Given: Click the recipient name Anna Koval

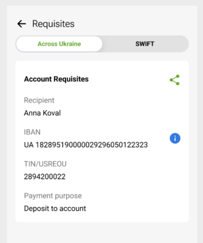Looking at the screenshot, I should tap(42, 113).
